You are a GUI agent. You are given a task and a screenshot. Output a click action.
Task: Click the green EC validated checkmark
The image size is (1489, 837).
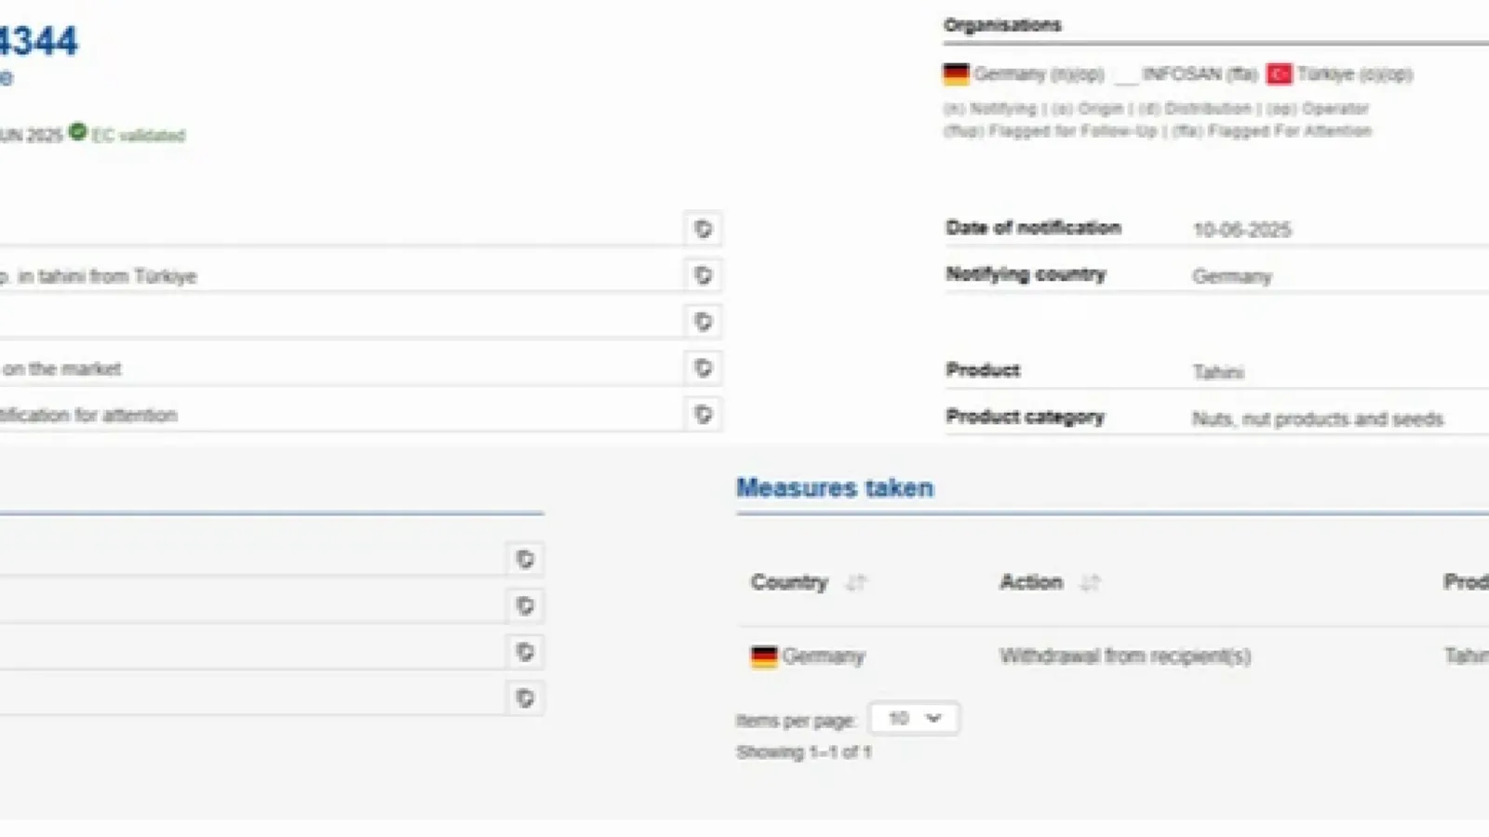pos(78,132)
